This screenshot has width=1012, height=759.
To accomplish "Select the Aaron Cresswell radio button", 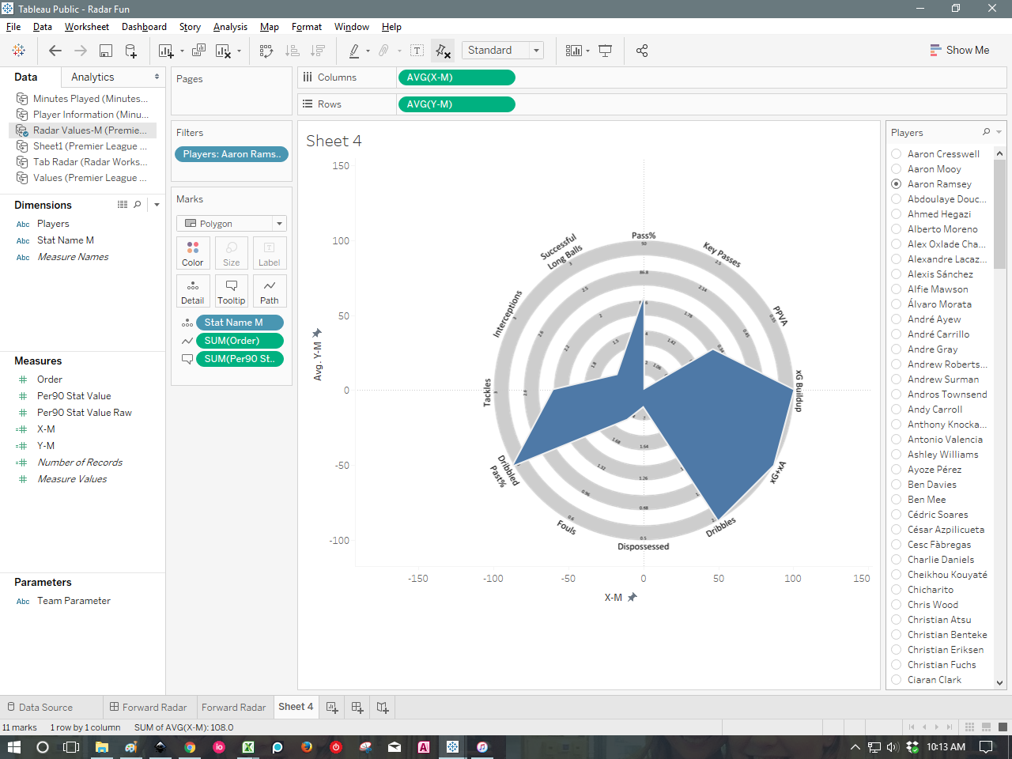I will pyautogui.click(x=895, y=153).
